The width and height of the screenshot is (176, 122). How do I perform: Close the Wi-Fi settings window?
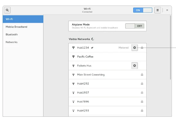pos(167,10)
